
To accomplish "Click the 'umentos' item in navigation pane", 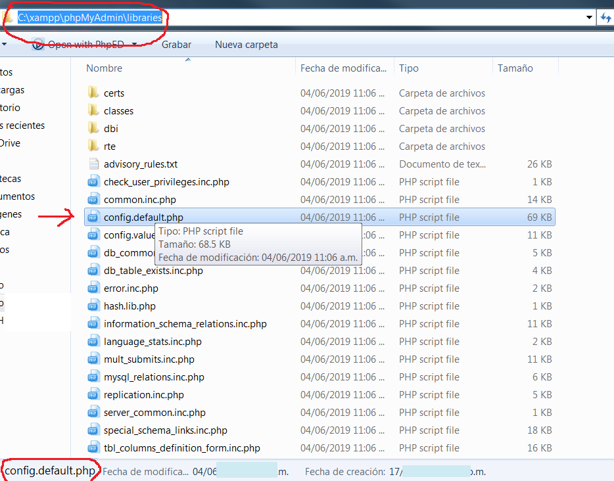I will pyautogui.click(x=17, y=196).
